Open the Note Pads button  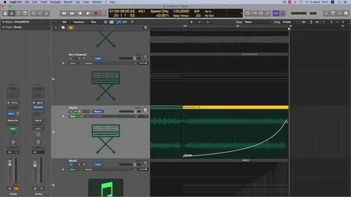coord(333,13)
